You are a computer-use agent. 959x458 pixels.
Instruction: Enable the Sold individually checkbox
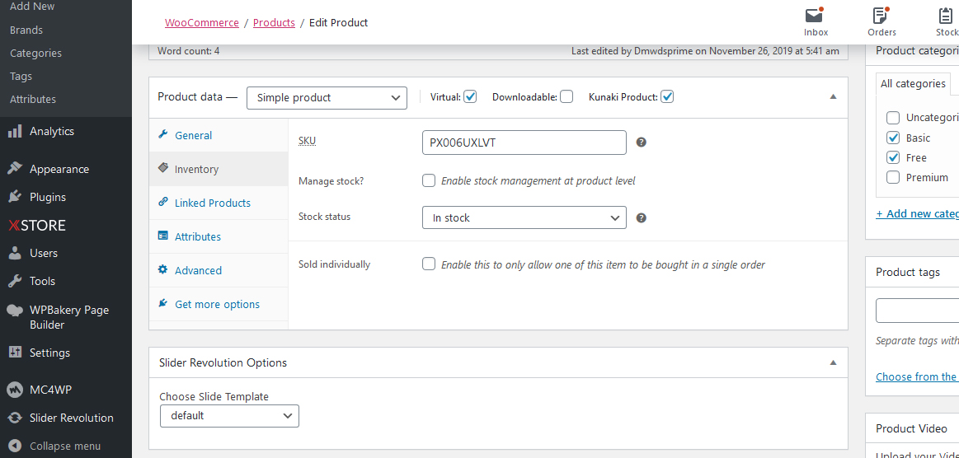click(429, 264)
